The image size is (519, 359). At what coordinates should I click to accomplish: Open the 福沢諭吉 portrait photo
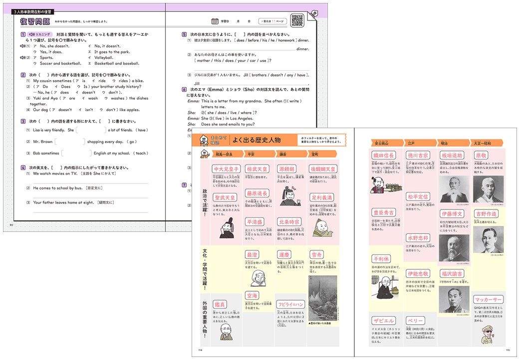(x=454, y=300)
